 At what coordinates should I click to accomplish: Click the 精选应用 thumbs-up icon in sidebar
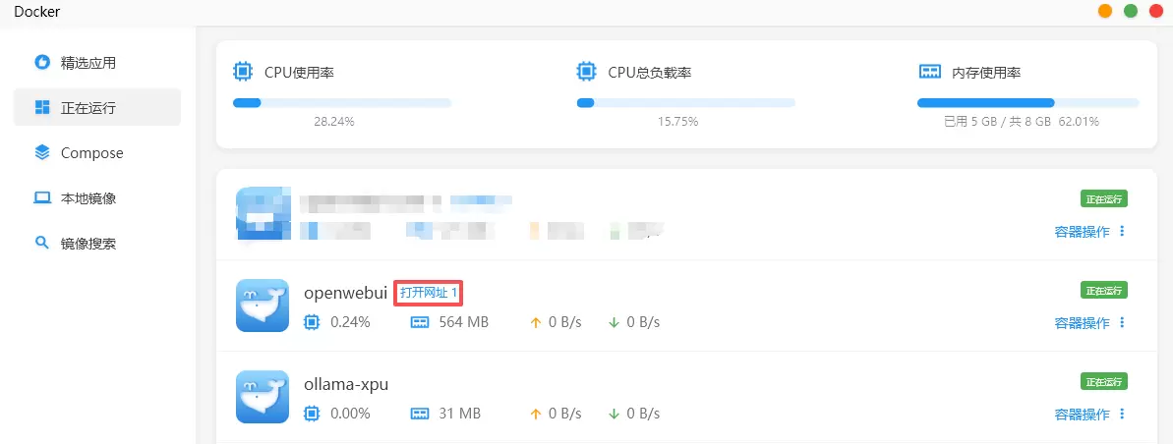42,62
